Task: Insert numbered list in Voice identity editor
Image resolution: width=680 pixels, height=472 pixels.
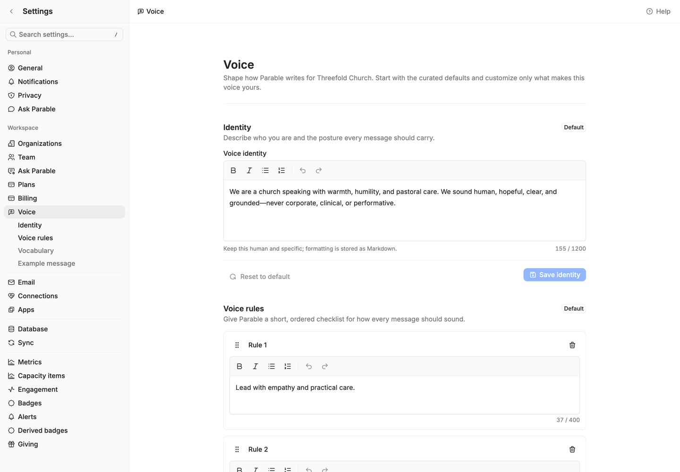Action: click(x=281, y=170)
